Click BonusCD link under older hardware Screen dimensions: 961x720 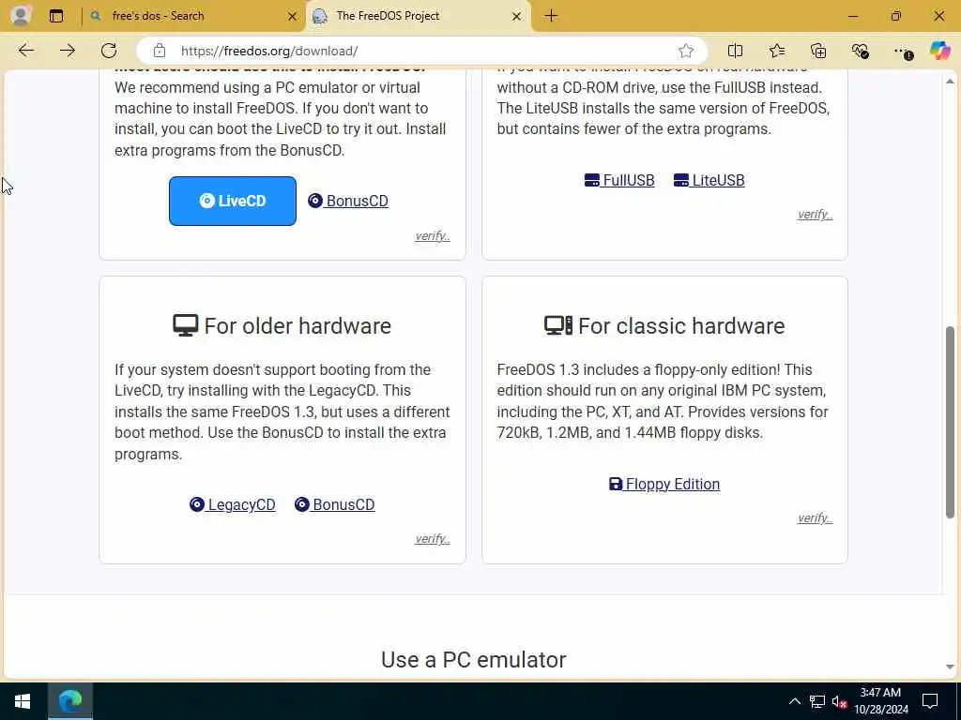click(335, 504)
